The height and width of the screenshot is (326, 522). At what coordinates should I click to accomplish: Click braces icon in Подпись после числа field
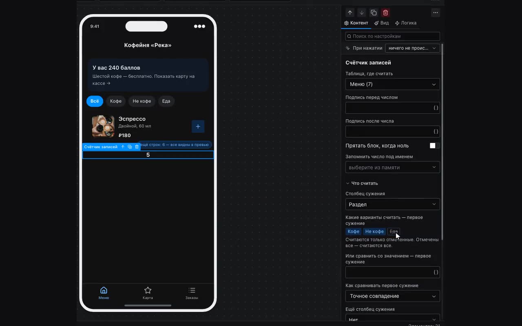[436, 132]
